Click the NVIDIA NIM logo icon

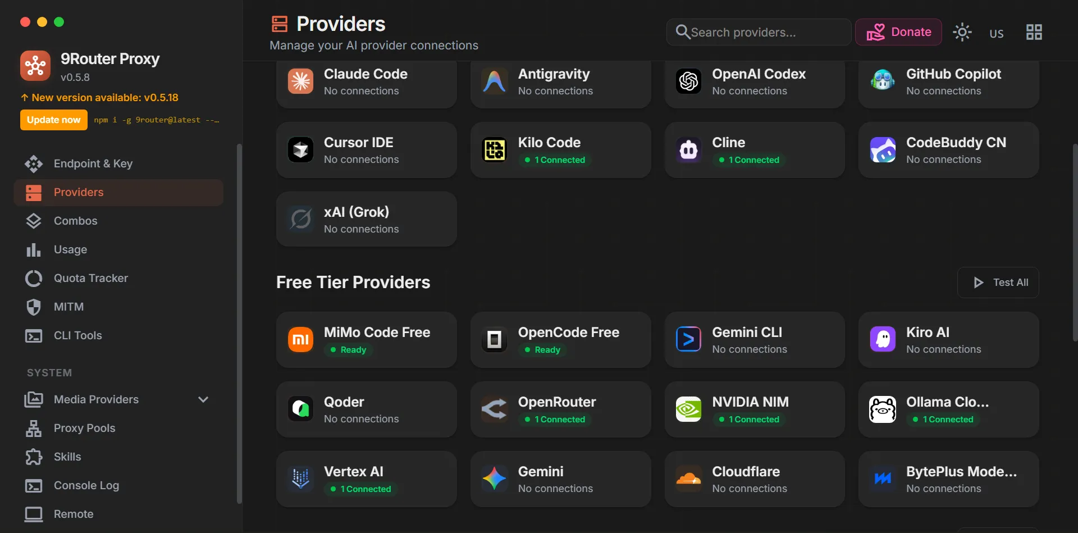(x=689, y=409)
